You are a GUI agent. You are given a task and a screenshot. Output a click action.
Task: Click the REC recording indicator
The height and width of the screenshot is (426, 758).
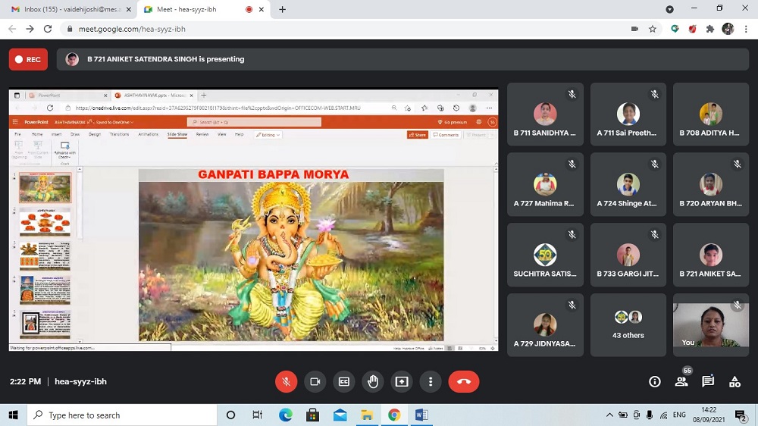click(28, 59)
